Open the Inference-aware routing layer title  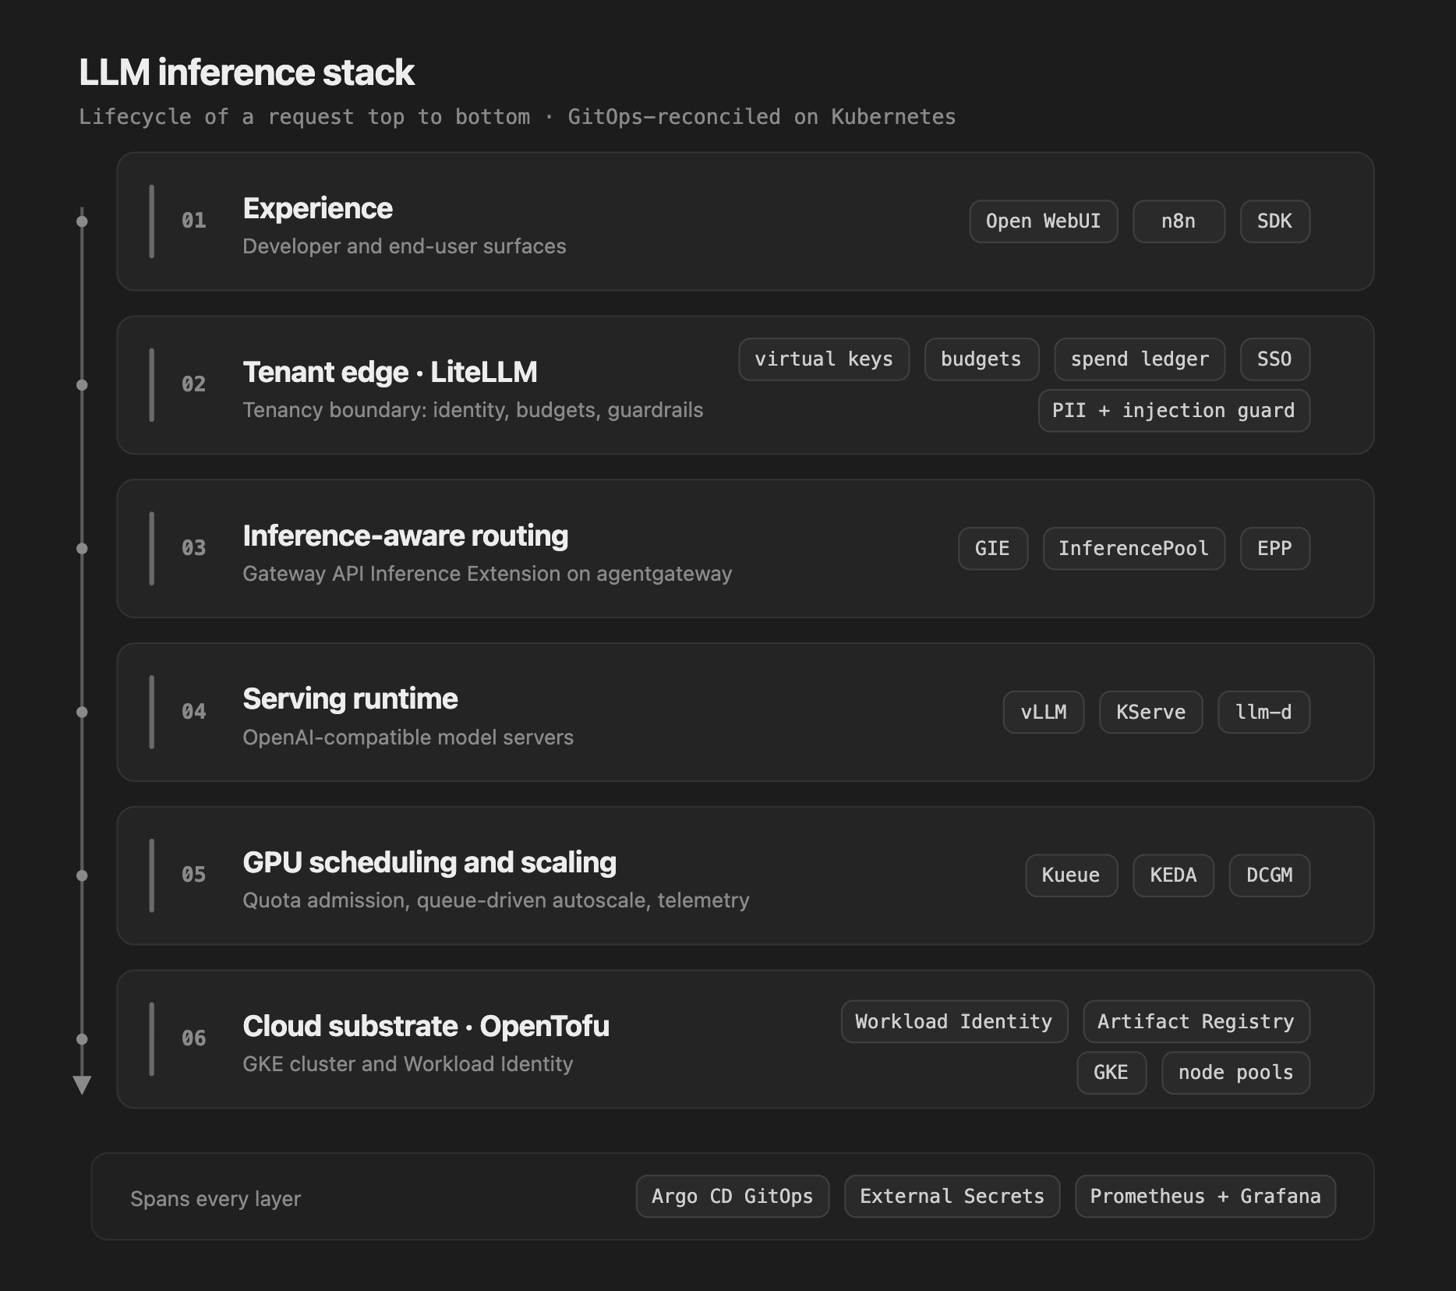point(405,536)
